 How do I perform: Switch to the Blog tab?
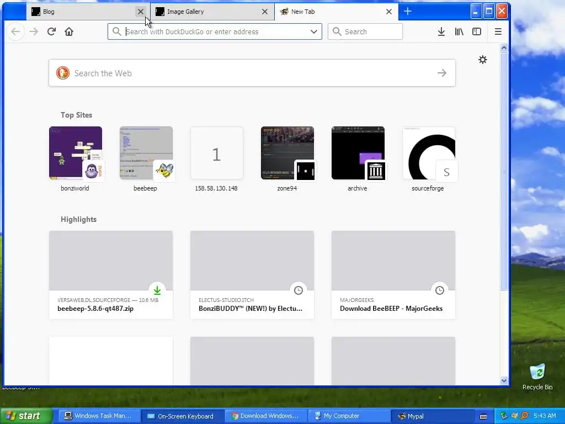coord(88,12)
